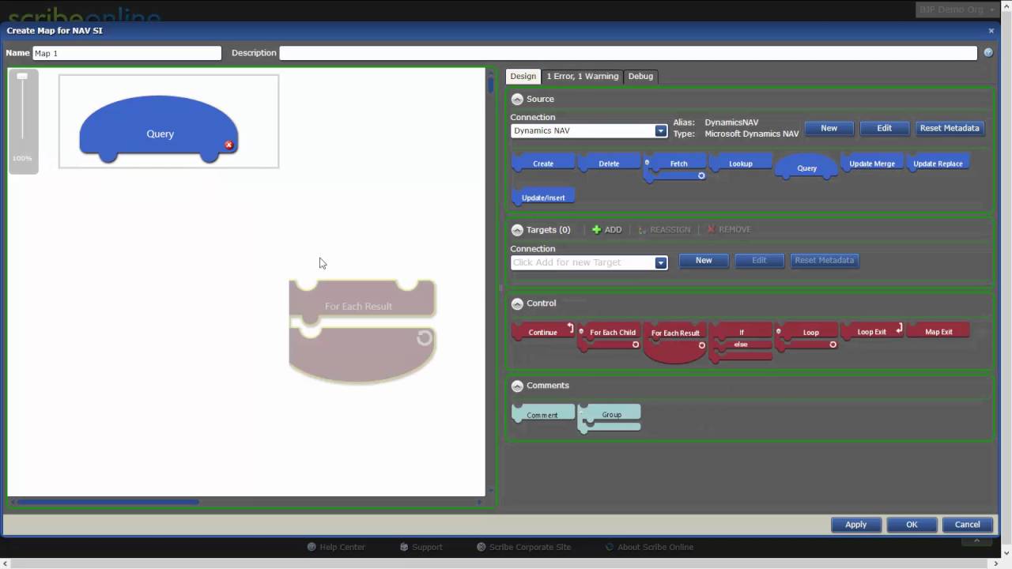Select the Update Replace block
Viewport: 1012px width, 569px height.
(x=938, y=164)
